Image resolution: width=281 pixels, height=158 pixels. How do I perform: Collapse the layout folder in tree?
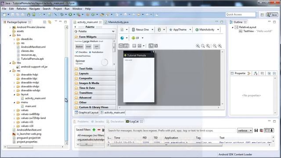[14, 94]
